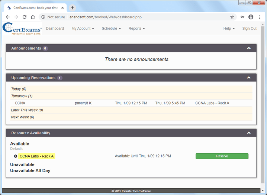Open the Help dropdown menu
The image size is (267, 195).
(x=229, y=28)
